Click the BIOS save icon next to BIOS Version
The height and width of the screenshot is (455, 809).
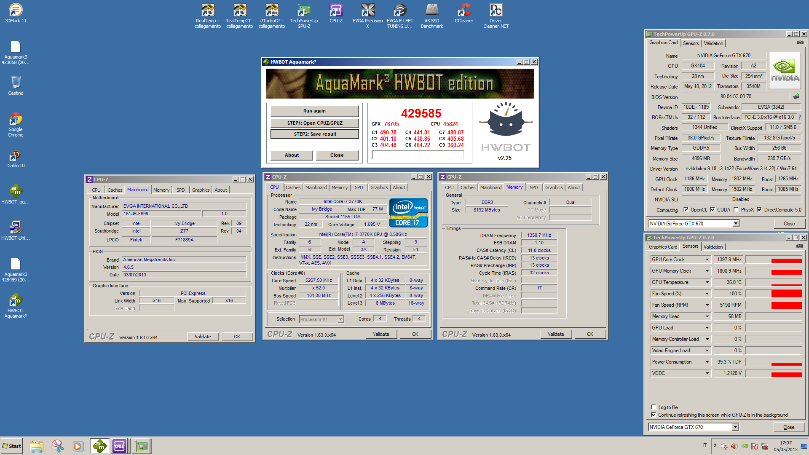(796, 96)
